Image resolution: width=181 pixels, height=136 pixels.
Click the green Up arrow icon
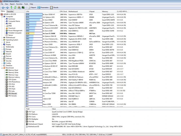tap(11, 8)
